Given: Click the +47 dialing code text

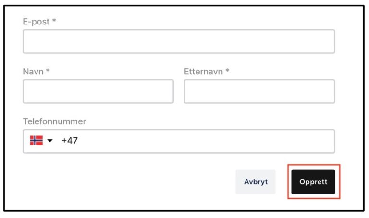Looking at the screenshot, I should [70, 141].
